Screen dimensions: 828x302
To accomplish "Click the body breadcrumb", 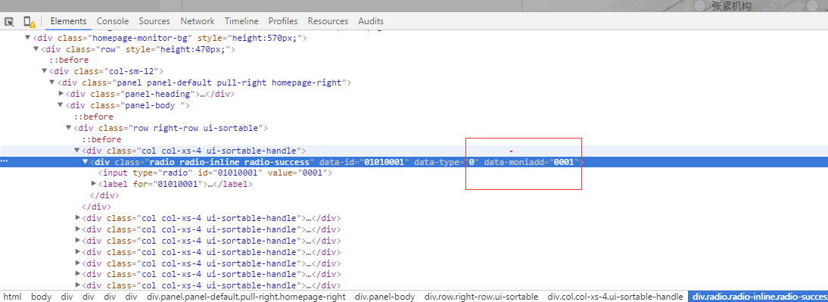I will click(x=41, y=297).
